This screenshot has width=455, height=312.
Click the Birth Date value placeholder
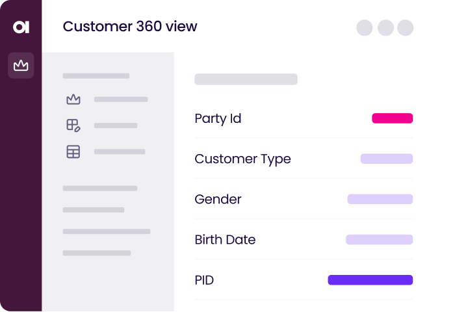379,239
